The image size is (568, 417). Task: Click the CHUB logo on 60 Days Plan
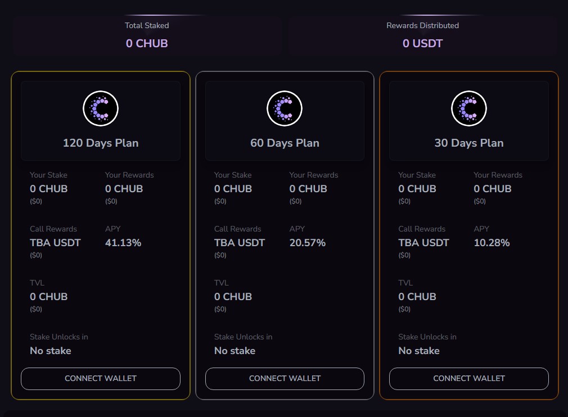pos(285,108)
